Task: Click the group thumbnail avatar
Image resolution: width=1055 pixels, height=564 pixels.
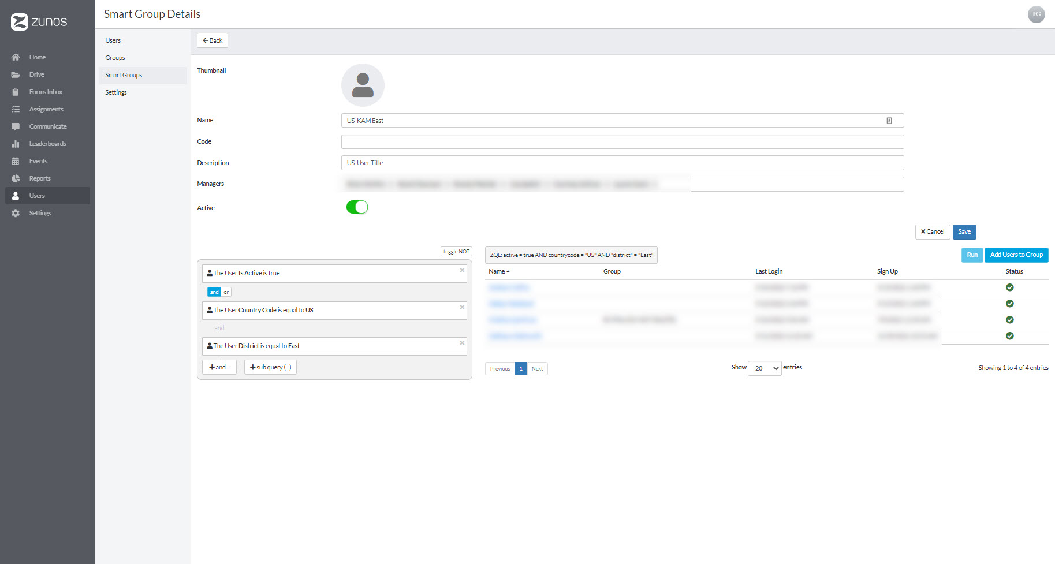Action: [x=363, y=85]
